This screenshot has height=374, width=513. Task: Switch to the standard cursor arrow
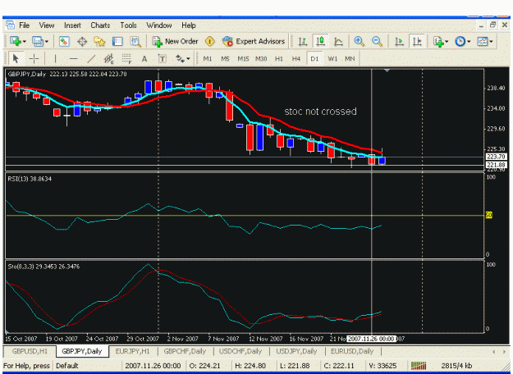[x=16, y=59]
